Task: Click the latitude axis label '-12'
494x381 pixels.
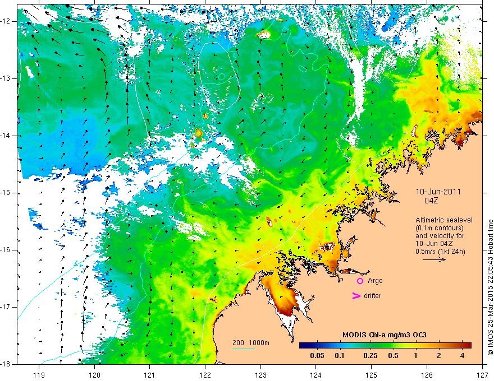Action: [6, 21]
